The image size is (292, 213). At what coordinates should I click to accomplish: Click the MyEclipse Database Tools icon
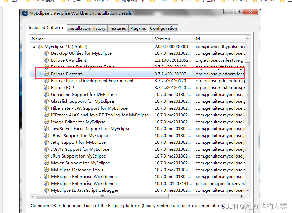47,170
